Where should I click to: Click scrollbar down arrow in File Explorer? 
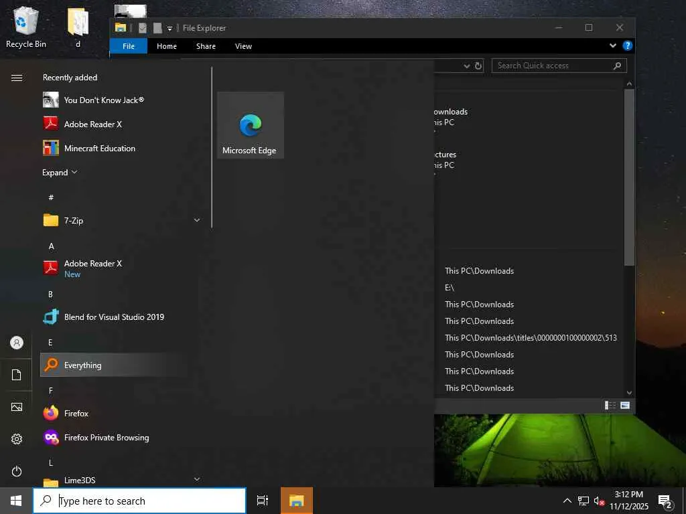tap(629, 392)
